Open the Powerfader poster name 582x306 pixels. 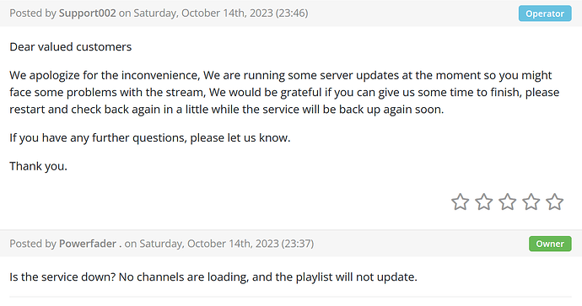(88, 244)
